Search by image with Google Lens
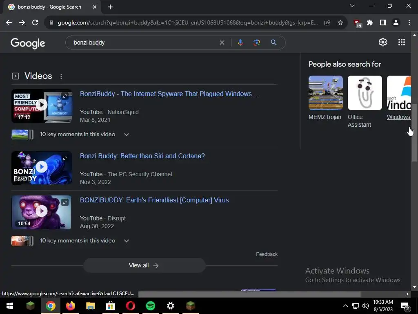Screen dimensions: 418x314 coord(257,43)
